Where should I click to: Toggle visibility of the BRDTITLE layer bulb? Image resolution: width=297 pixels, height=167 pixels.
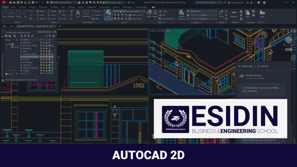41,43
